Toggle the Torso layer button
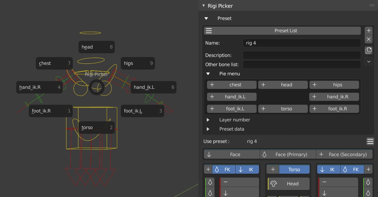This screenshot has height=197, width=378. [294, 170]
